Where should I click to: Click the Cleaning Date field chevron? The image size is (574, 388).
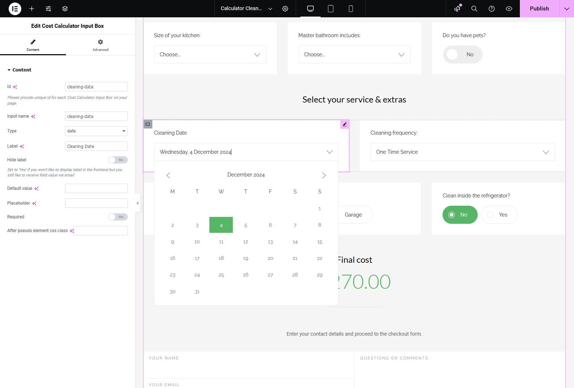(x=330, y=152)
